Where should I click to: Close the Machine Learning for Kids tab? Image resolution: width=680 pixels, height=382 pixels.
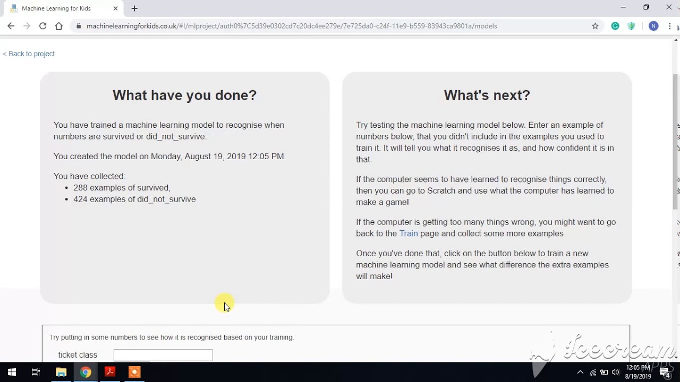[x=115, y=8]
